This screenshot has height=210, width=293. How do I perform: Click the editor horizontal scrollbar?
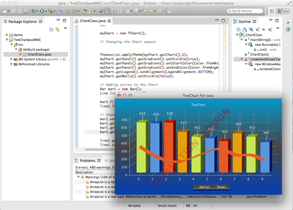[x=99, y=150]
